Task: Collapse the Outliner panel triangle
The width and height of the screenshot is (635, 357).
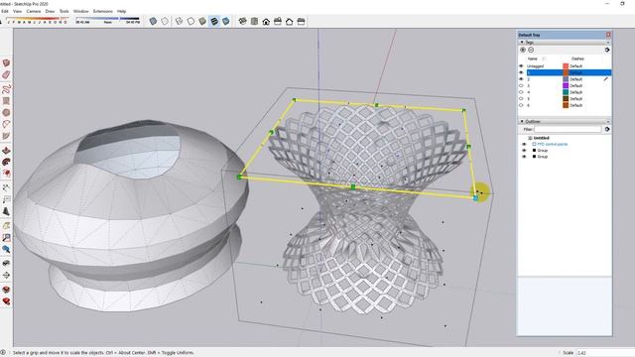Action: click(x=522, y=121)
